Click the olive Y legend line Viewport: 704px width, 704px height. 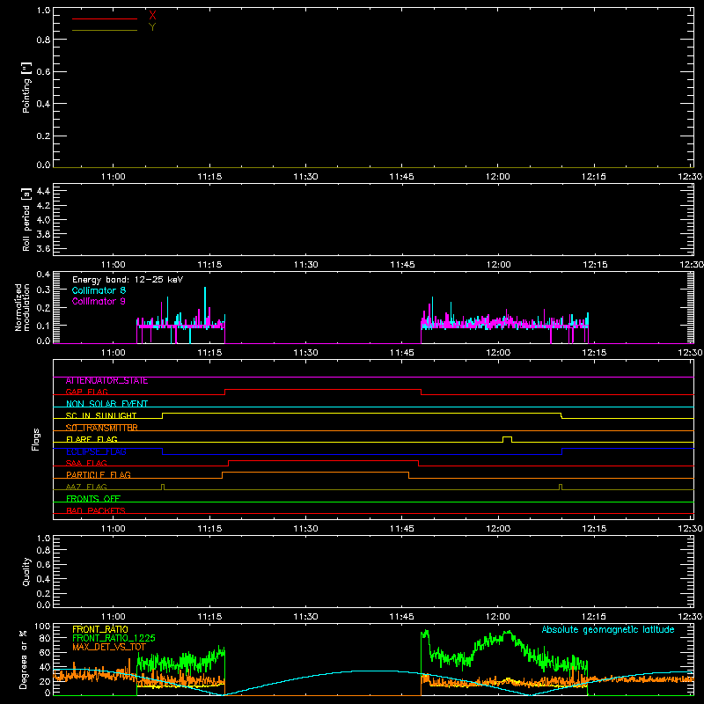(105, 30)
